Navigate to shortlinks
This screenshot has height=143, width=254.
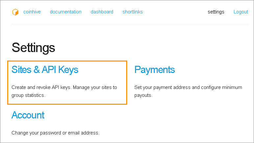click(x=133, y=12)
